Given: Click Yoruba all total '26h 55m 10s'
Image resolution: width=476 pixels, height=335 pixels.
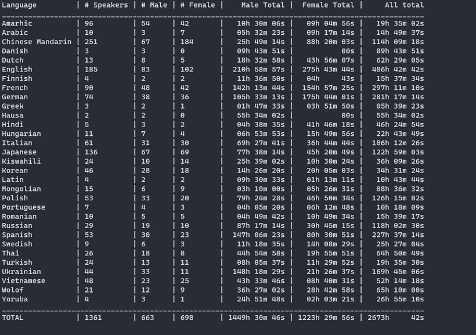Looking at the screenshot, I should coord(400,299).
